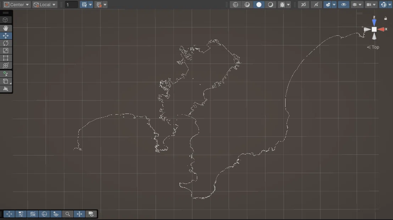393x220 pixels.
Task: Toggle 2D view mode
Action: (x=304, y=5)
